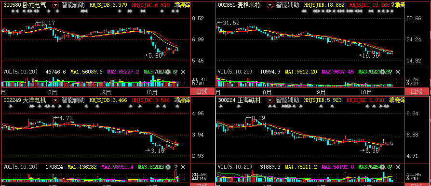Expand dropdown arrow next to 正海磁材
This screenshot has height=186, width=431.
click(x=270, y=100)
